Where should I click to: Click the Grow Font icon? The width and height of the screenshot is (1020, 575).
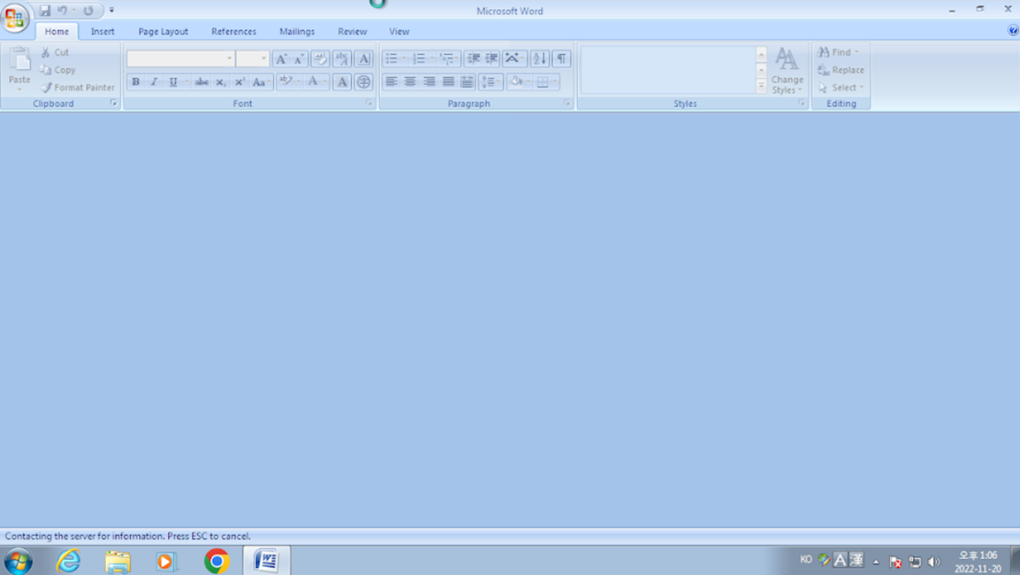point(281,59)
